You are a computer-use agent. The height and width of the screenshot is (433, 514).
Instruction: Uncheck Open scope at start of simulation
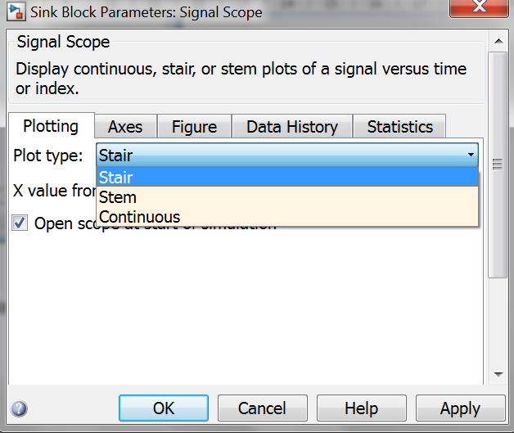(x=20, y=223)
